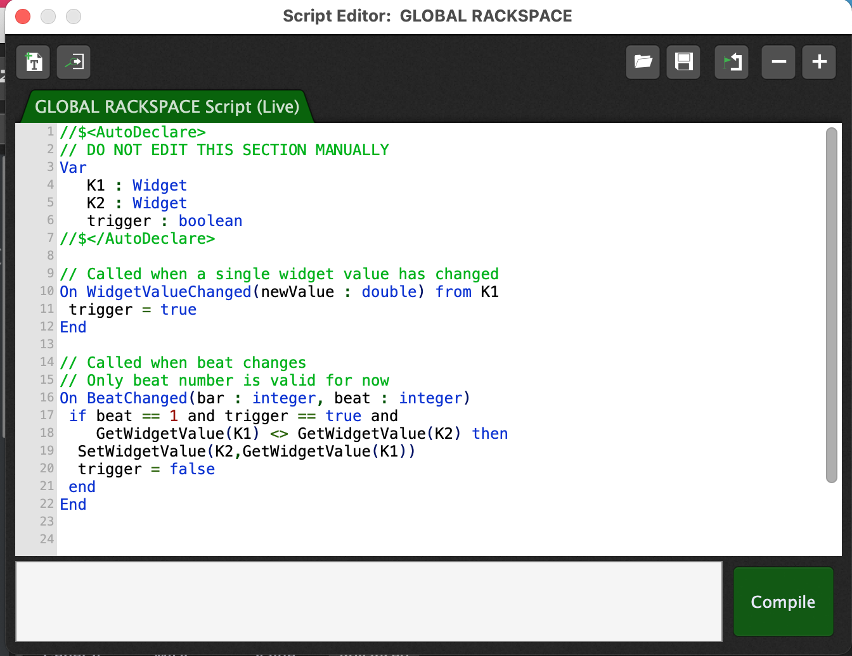Select the GLOBAL RACKSPACE Script (Live) tab
This screenshot has width=852, height=656.
[x=167, y=106]
